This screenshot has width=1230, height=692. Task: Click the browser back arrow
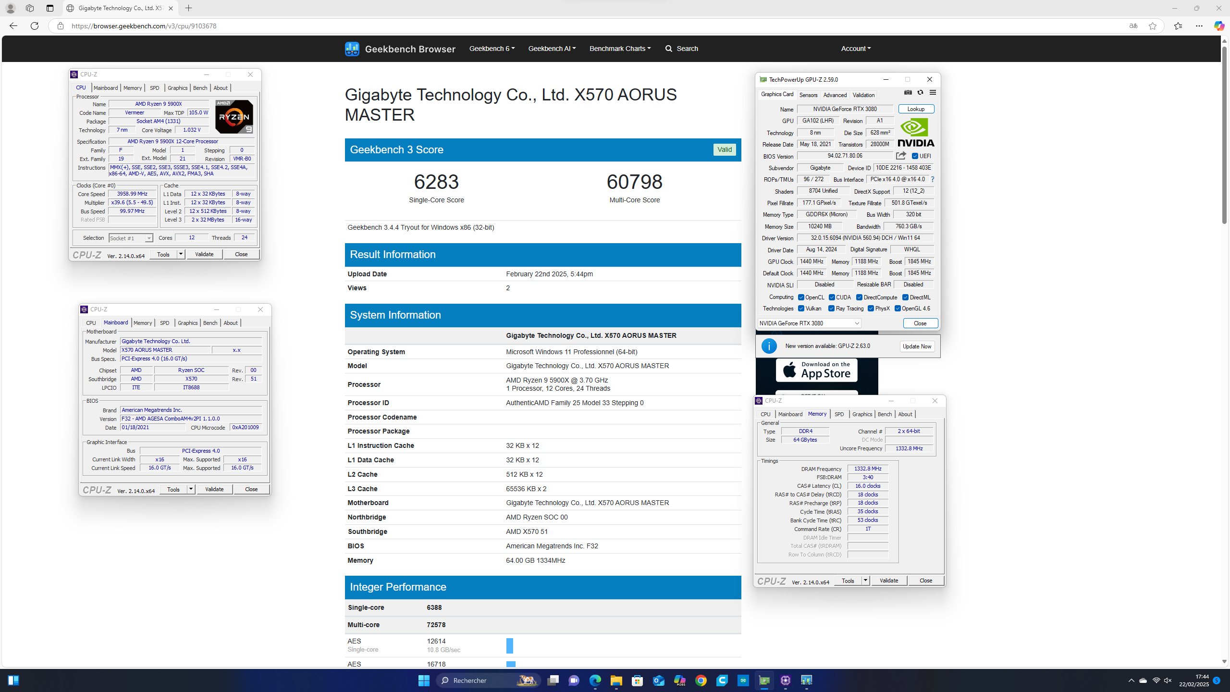coord(13,25)
